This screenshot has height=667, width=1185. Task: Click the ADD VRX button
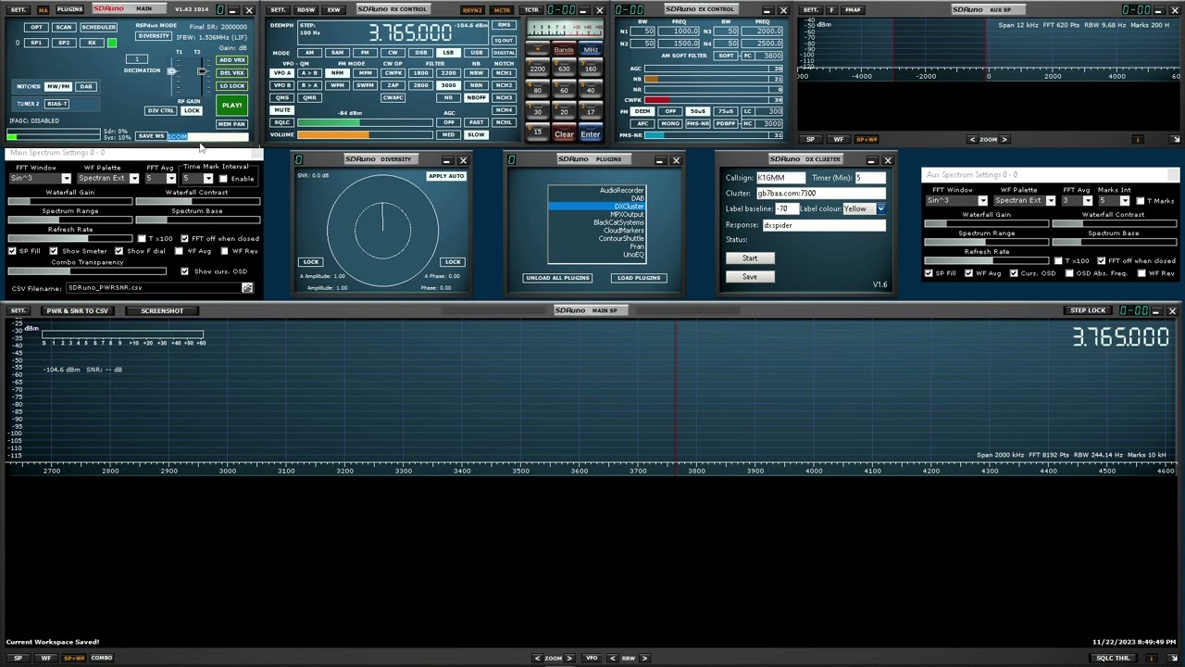[x=231, y=60]
